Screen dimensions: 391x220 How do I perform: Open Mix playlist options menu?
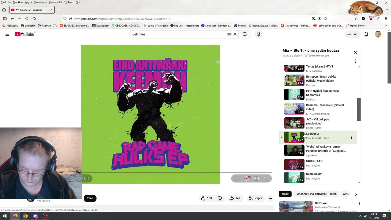point(355,61)
